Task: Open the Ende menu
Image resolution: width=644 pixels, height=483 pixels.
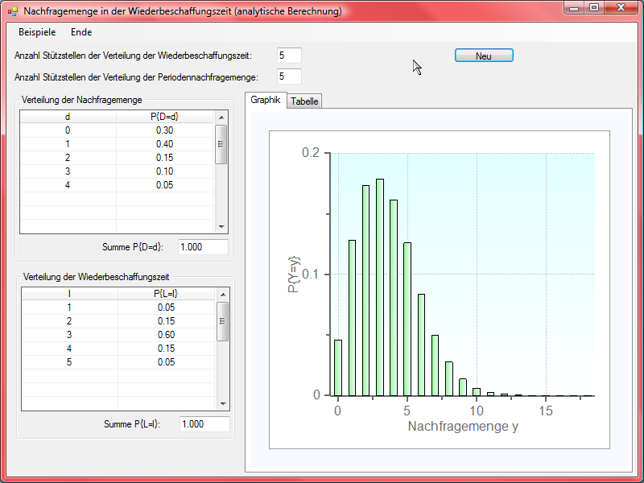Action: pos(81,32)
